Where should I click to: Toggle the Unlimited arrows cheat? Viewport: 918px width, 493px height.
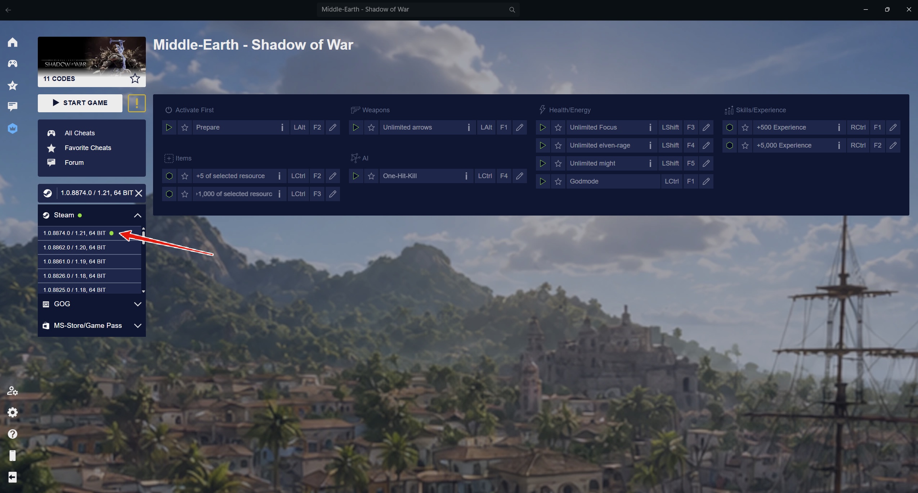point(356,127)
